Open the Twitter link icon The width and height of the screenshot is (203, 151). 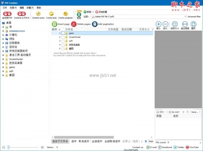point(175,147)
